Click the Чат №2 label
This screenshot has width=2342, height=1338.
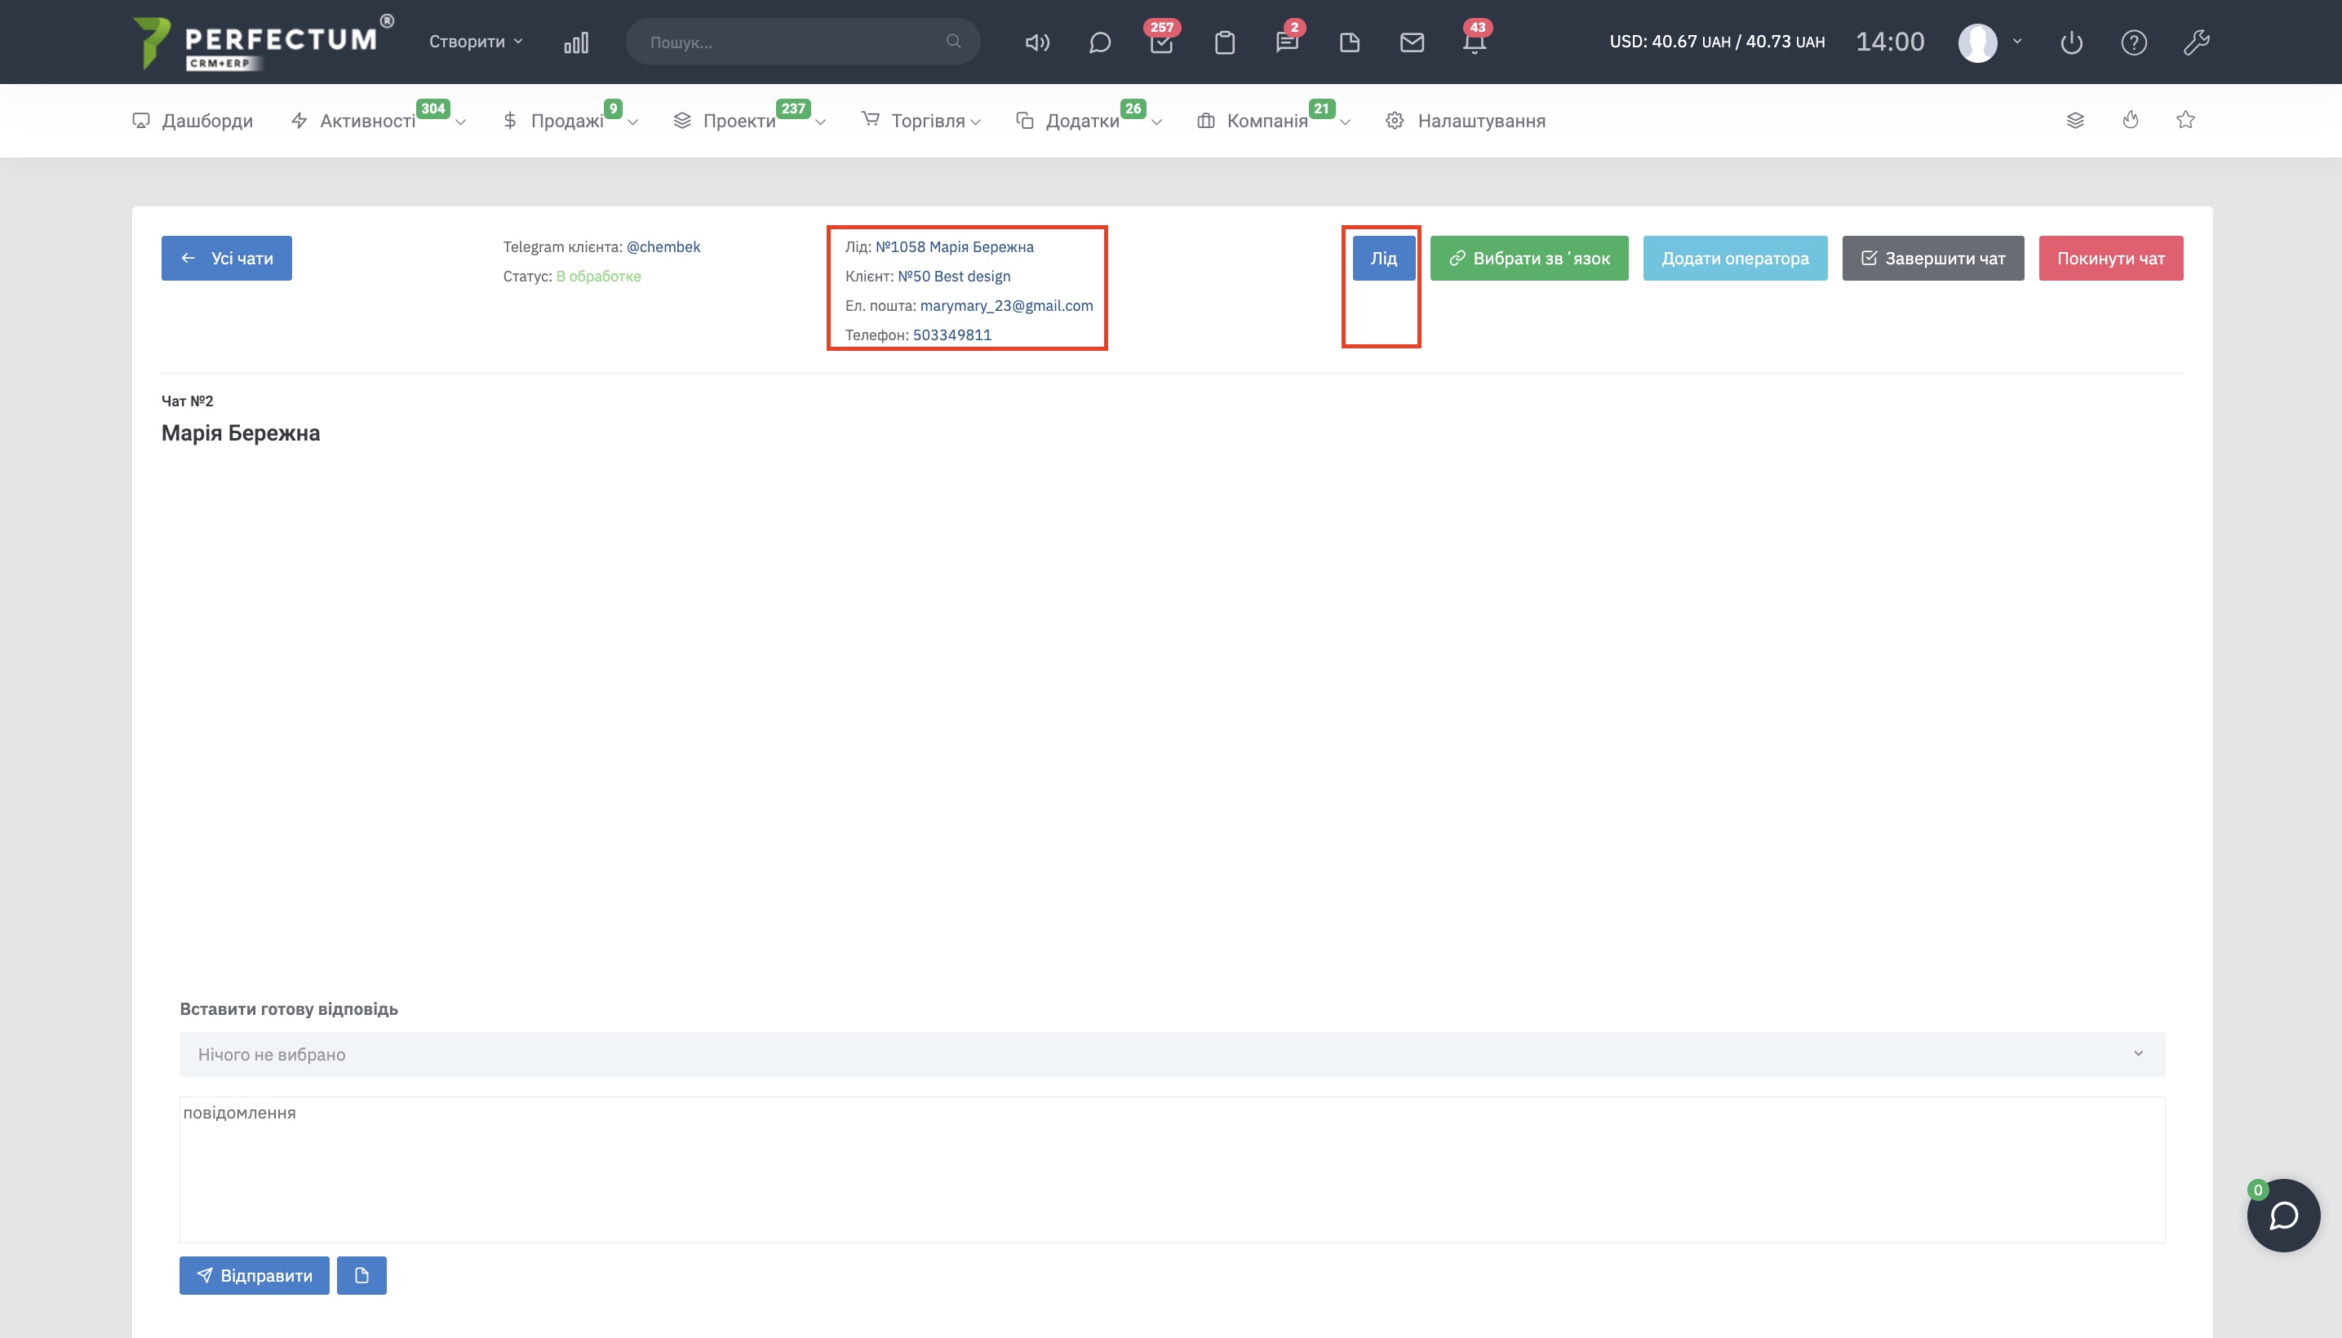pos(188,401)
